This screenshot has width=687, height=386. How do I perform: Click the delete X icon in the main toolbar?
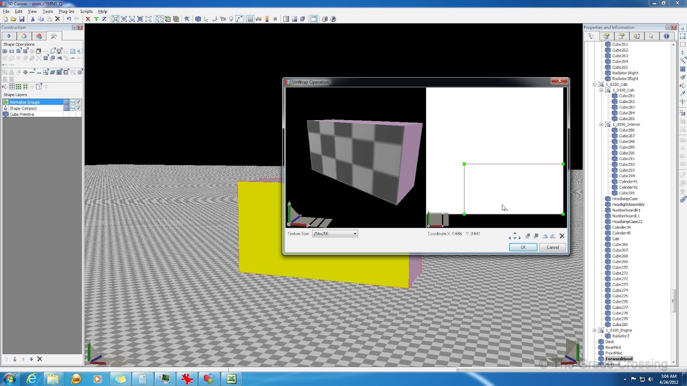click(58, 19)
